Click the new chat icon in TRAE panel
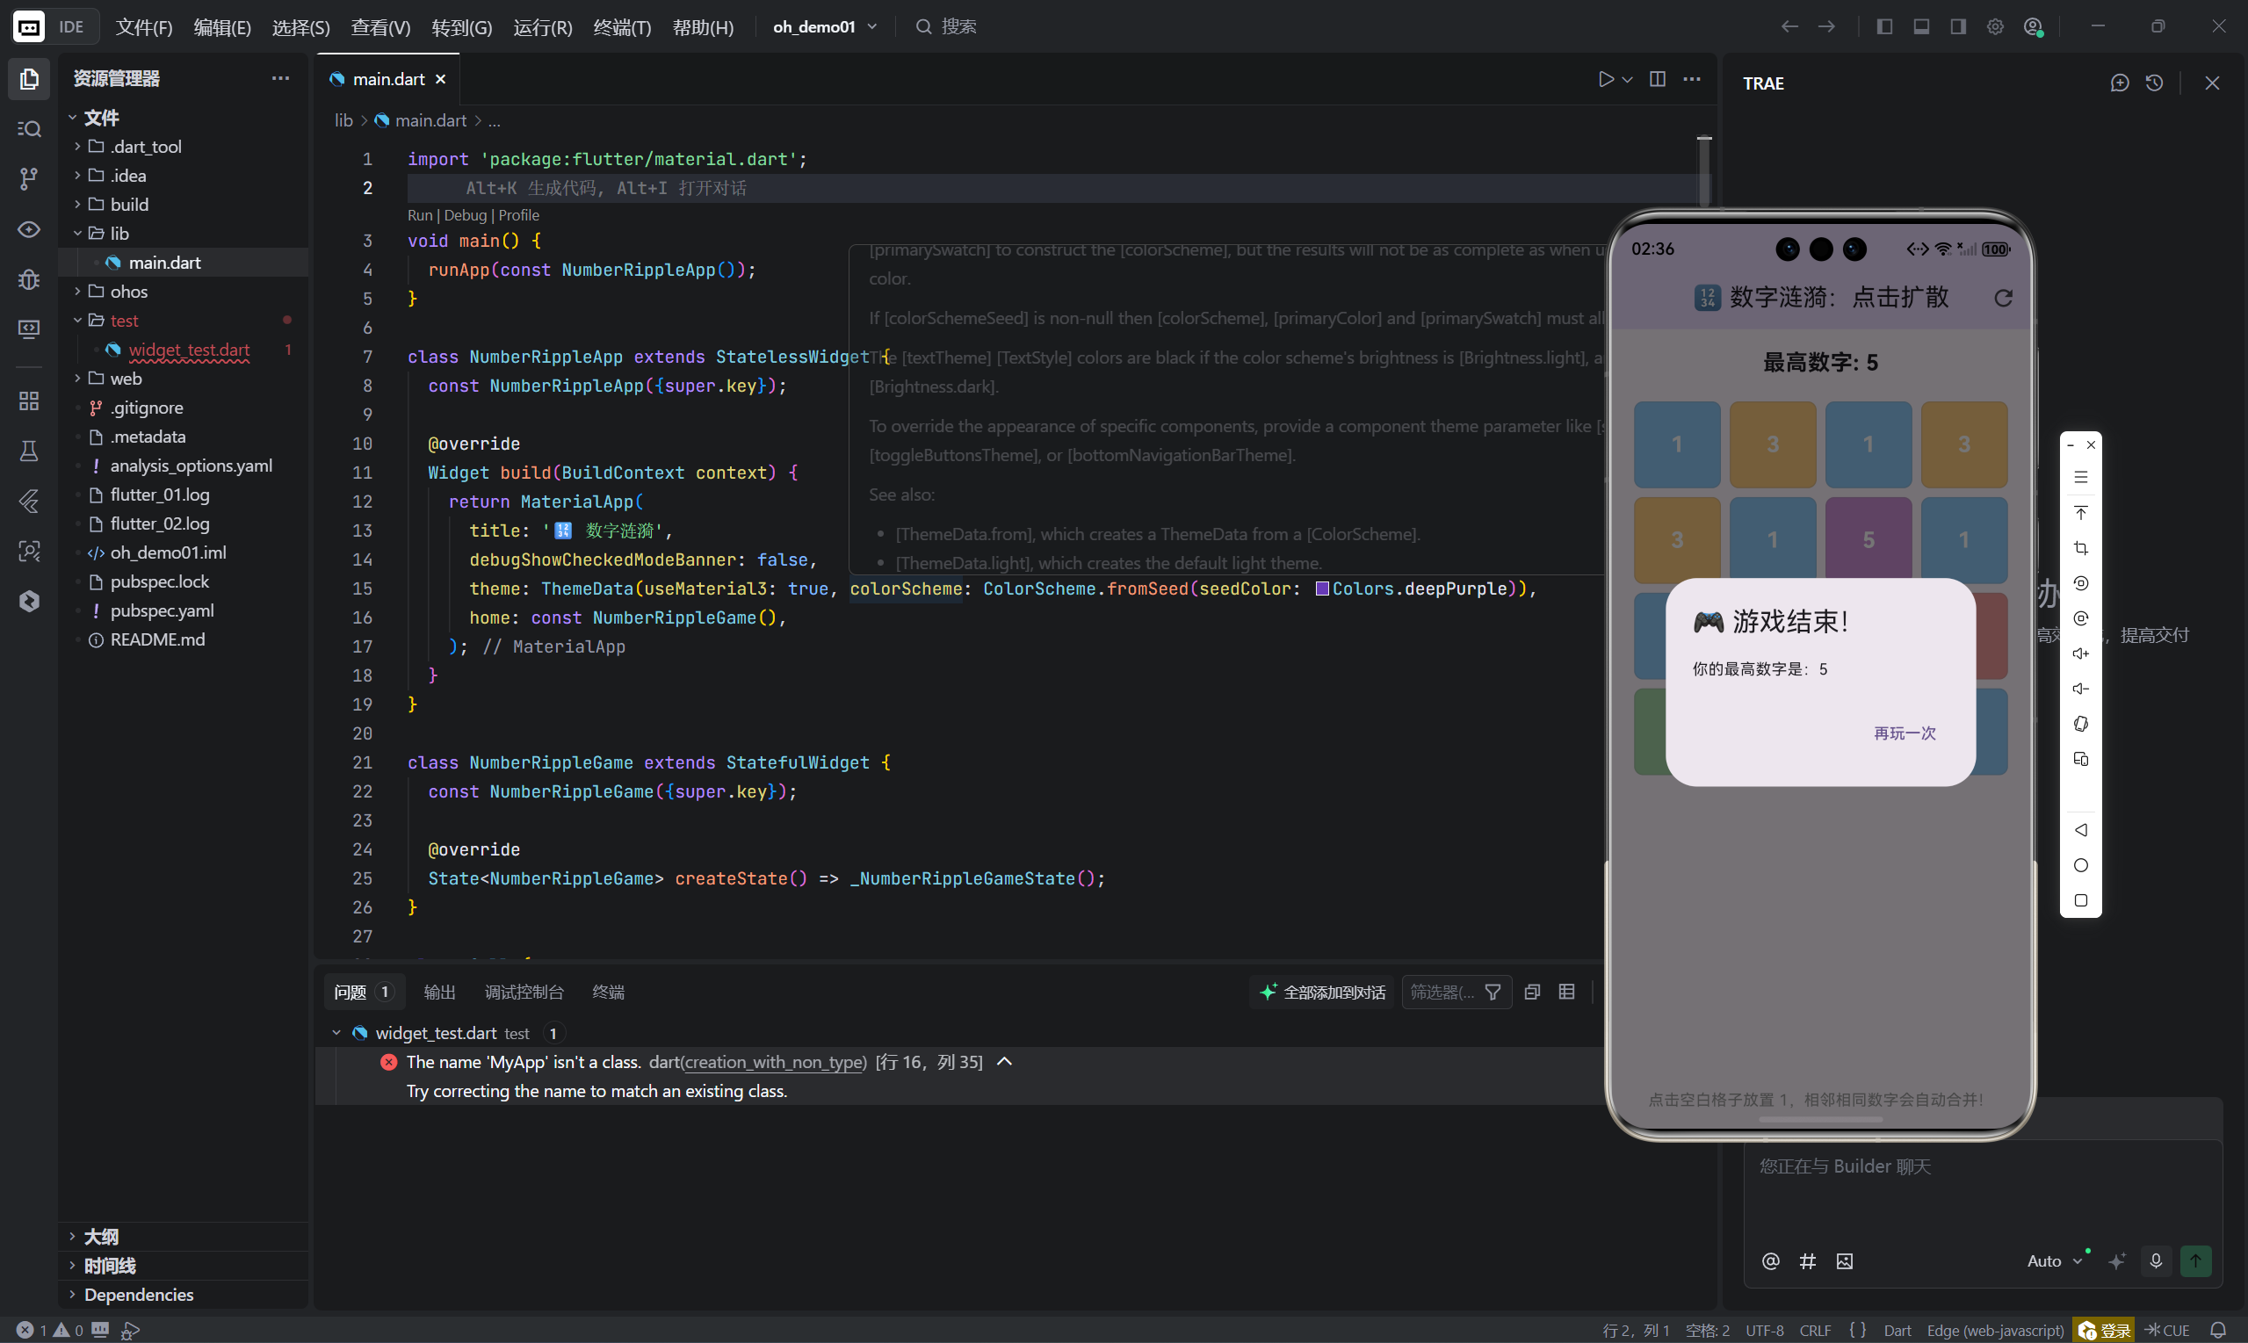Viewport: 2248px width, 1343px height. click(2120, 83)
